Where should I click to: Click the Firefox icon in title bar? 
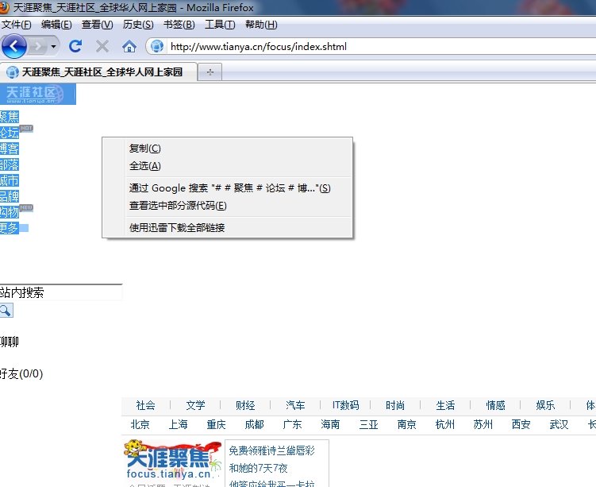pos(5,7)
